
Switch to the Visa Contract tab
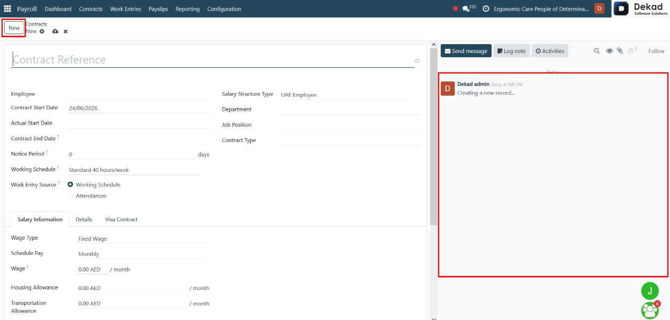click(121, 219)
